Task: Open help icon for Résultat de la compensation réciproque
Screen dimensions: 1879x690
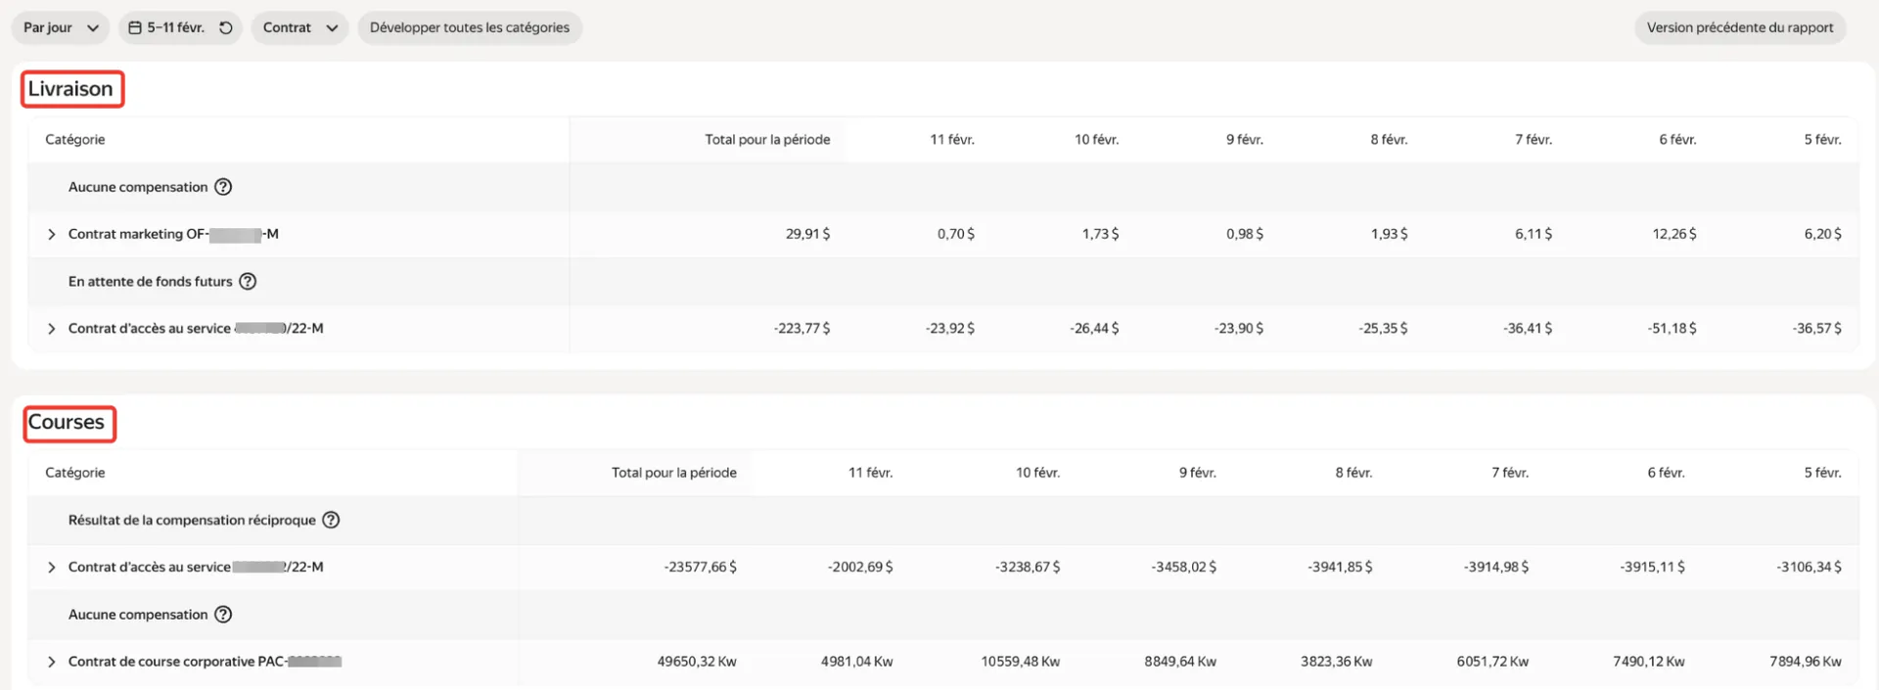Action: 331,521
